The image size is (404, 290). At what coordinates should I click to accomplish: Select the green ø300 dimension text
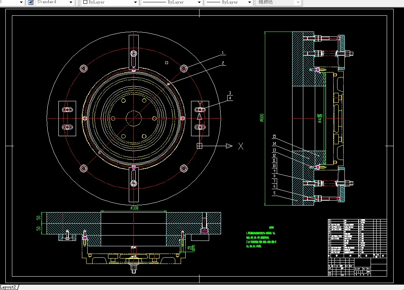[134, 208]
